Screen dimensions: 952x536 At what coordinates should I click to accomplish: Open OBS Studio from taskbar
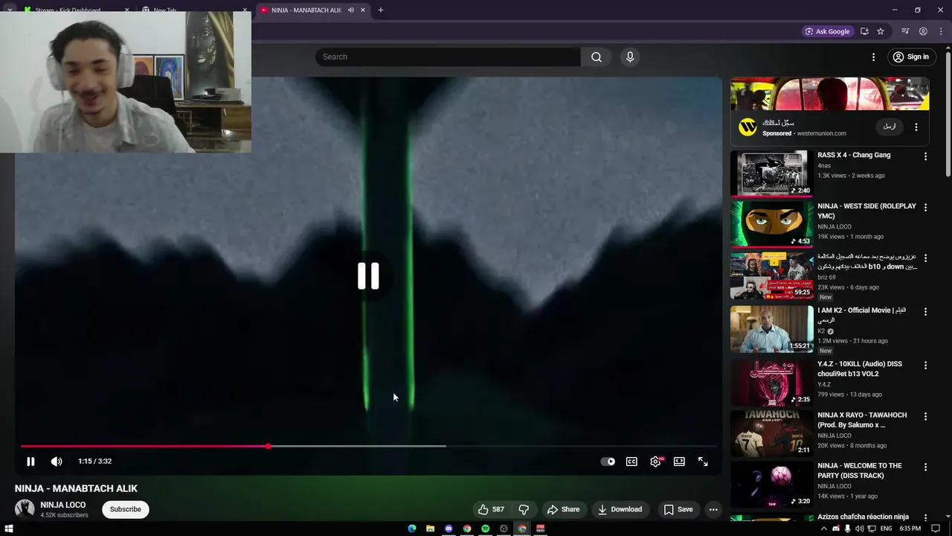(x=504, y=529)
